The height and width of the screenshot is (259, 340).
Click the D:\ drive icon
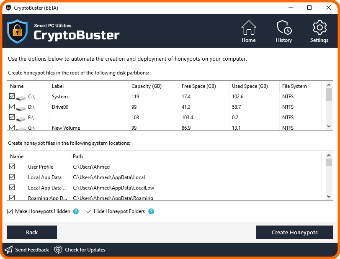click(21, 108)
